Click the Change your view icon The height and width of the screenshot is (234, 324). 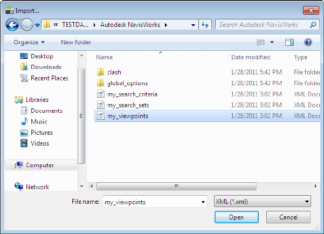261,42
